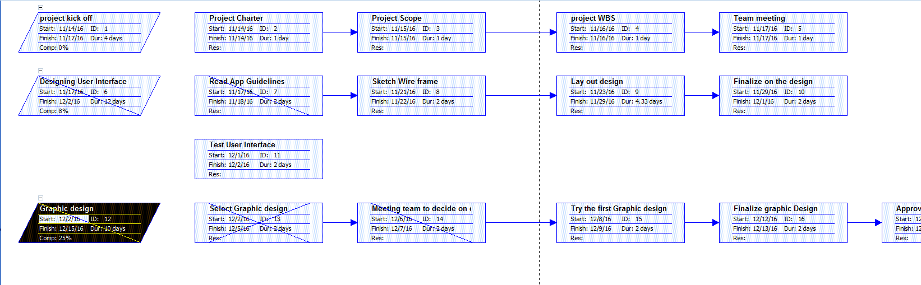Select the 'Team meeting' task node
The width and height of the screenshot is (921, 285).
pos(783,32)
